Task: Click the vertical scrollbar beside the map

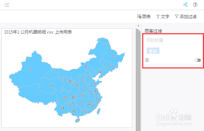Action: click(x=138, y=80)
